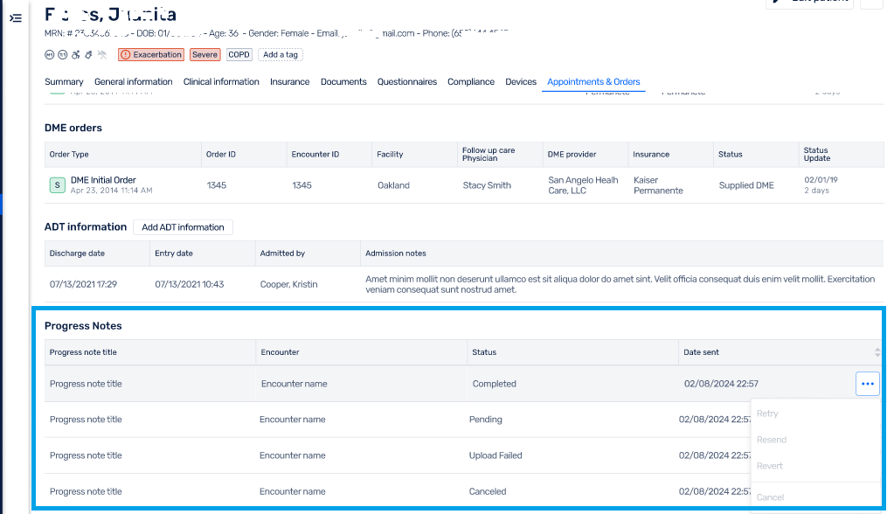The height and width of the screenshot is (514, 887).
Task: Click Cooper, Kristin in Admitted by
Action: tap(288, 284)
